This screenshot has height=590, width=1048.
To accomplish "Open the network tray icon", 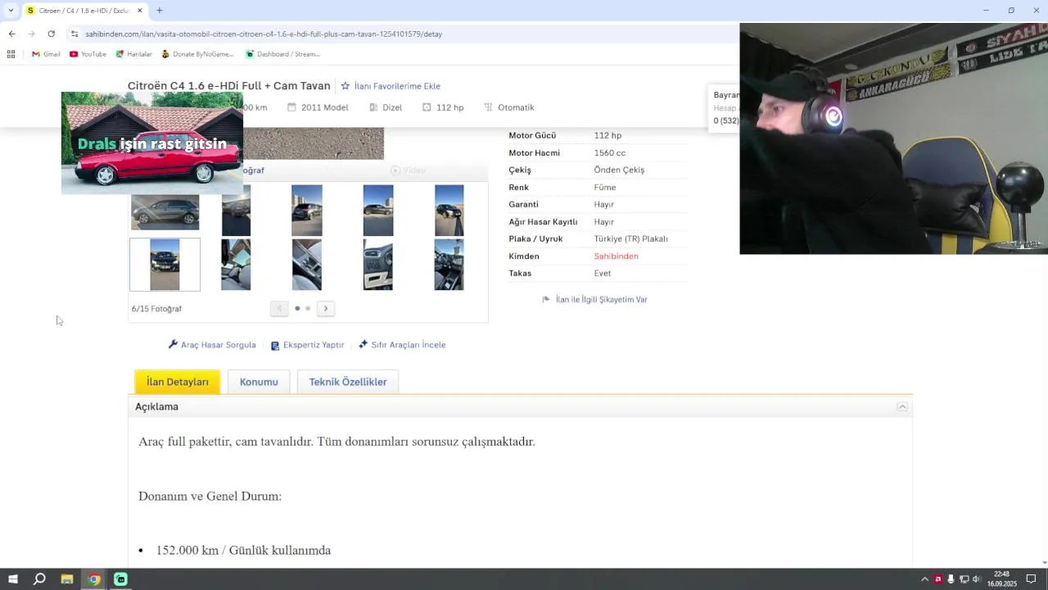I will tap(964, 579).
